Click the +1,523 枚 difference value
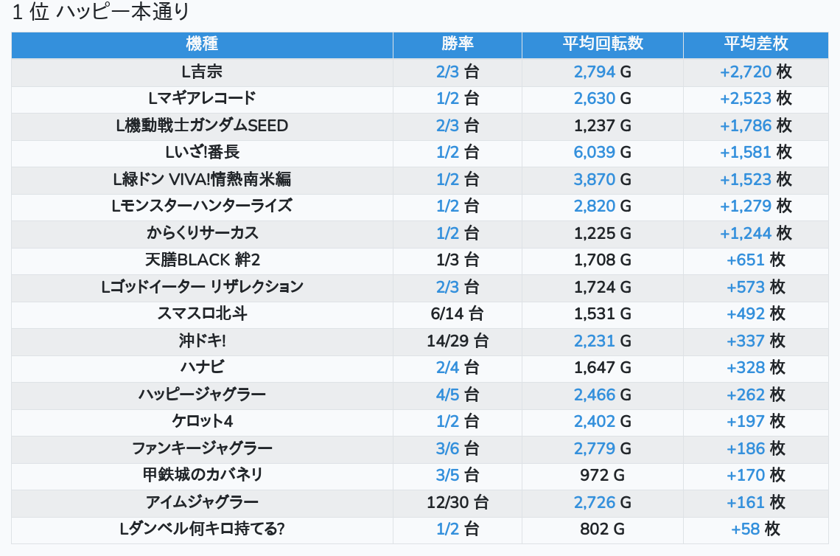Viewport: 840px width, 556px height. [756, 180]
